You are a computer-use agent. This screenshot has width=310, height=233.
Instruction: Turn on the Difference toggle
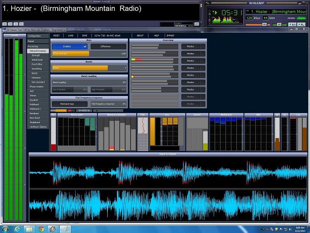108,46
